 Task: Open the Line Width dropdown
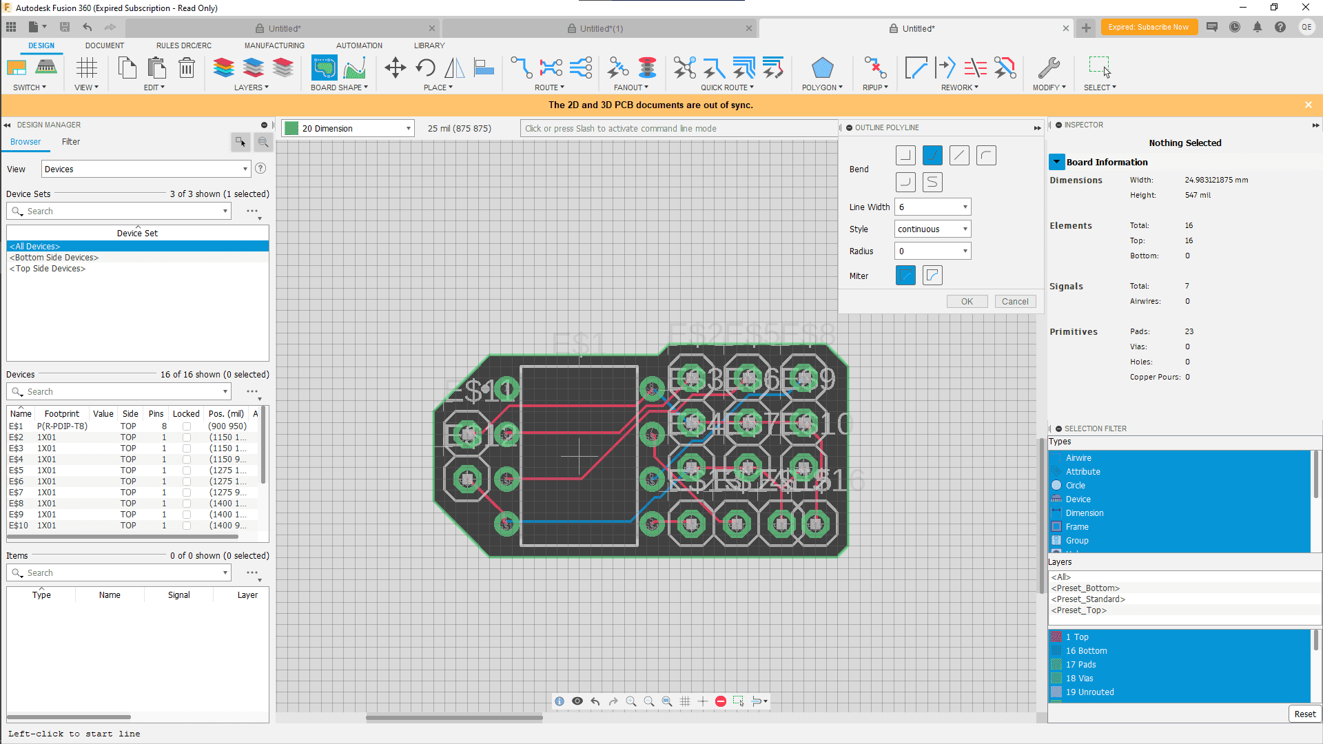[x=965, y=207]
